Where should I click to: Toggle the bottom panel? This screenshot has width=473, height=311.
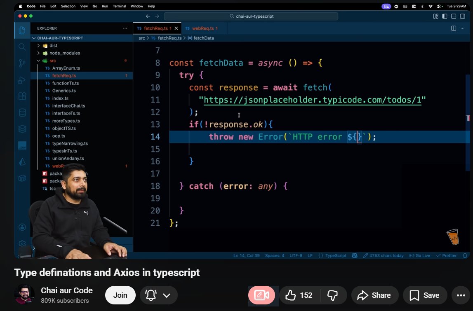tap(453, 16)
